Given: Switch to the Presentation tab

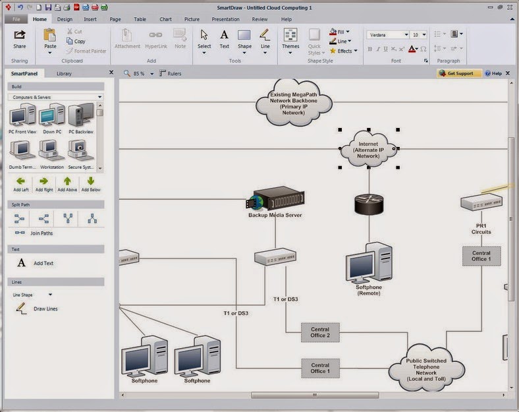Looking at the screenshot, I should [x=225, y=19].
